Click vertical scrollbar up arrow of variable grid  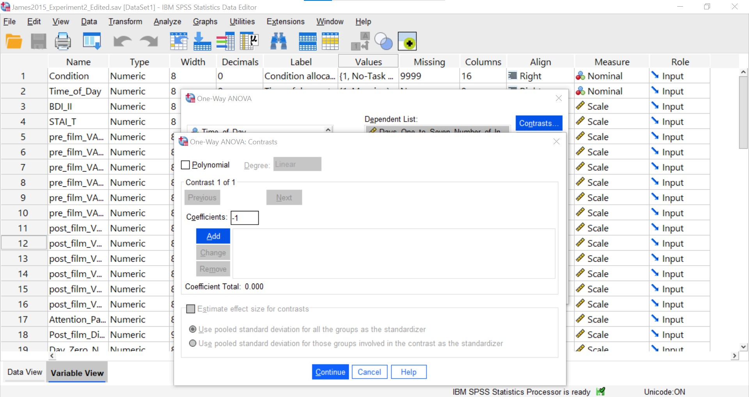pos(744,72)
